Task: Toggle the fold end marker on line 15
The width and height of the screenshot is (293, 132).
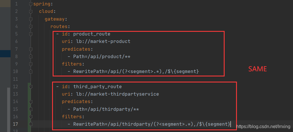Action: point(31,109)
